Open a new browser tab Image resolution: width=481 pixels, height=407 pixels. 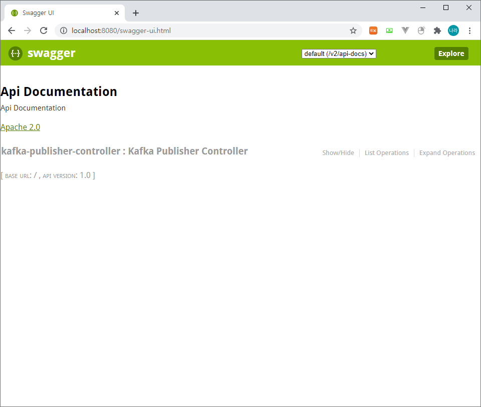(x=136, y=13)
